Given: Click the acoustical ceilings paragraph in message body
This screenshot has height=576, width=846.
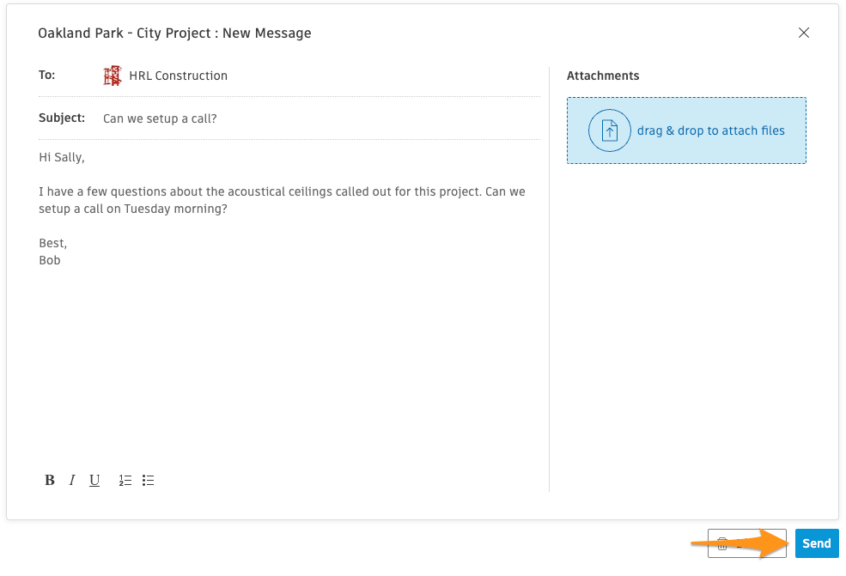Looking at the screenshot, I should click(282, 200).
